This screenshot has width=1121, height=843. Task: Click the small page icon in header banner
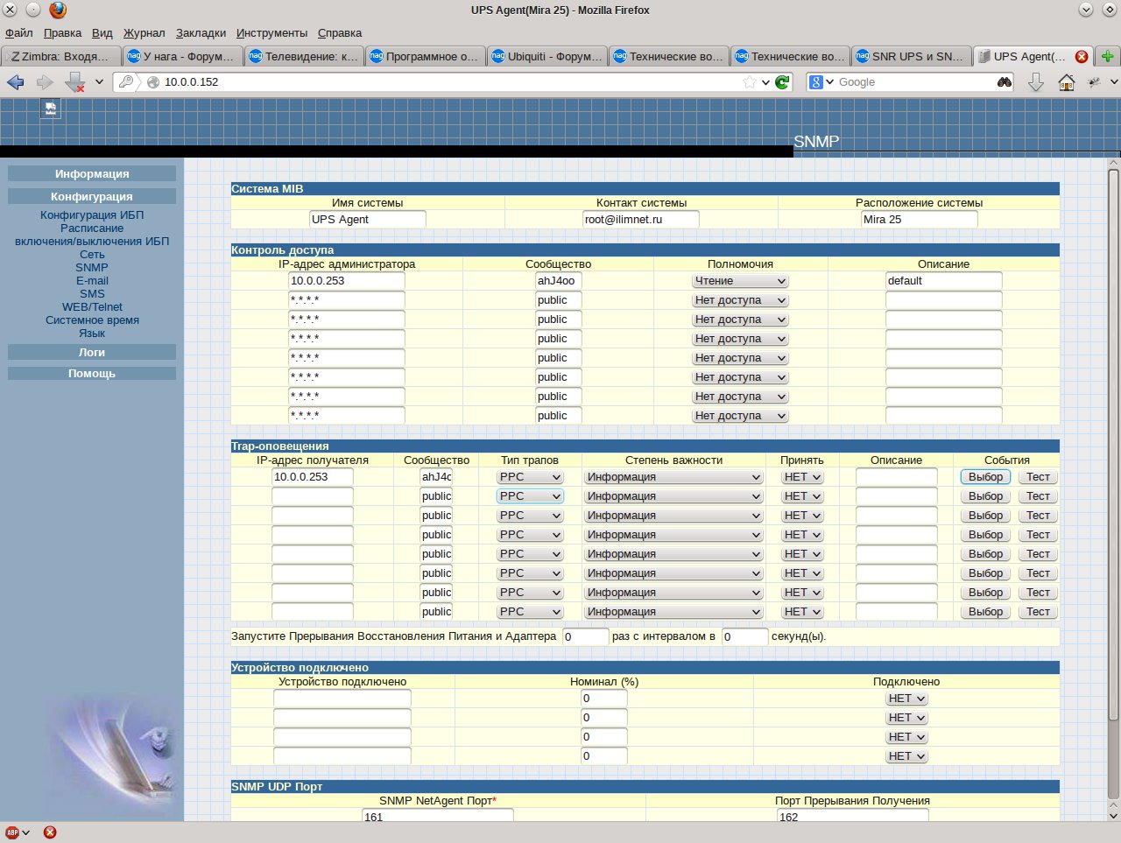pos(51,109)
